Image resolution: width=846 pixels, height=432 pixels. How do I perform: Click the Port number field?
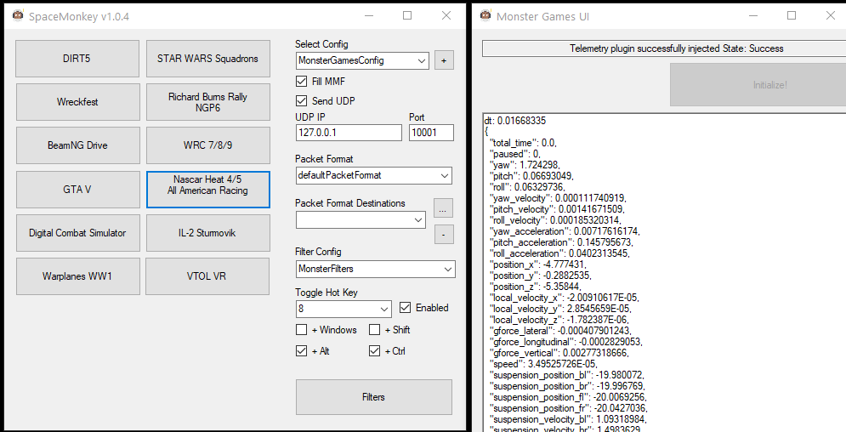[x=431, y=133]
